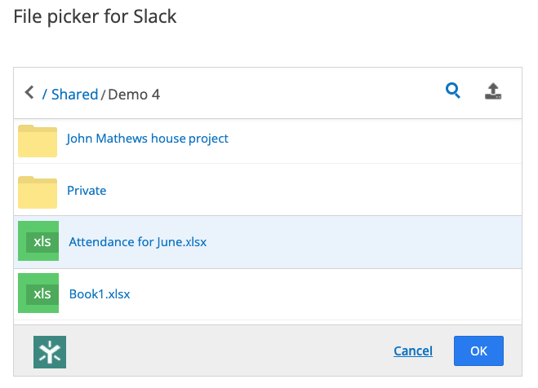
Task: Select Attendance for June.xlsx file
Action: click(x=138, y=242)
